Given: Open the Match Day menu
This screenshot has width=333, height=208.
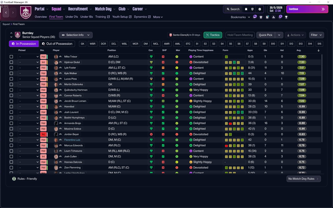Looking at the screenshot, I should [x=105, y=9].
